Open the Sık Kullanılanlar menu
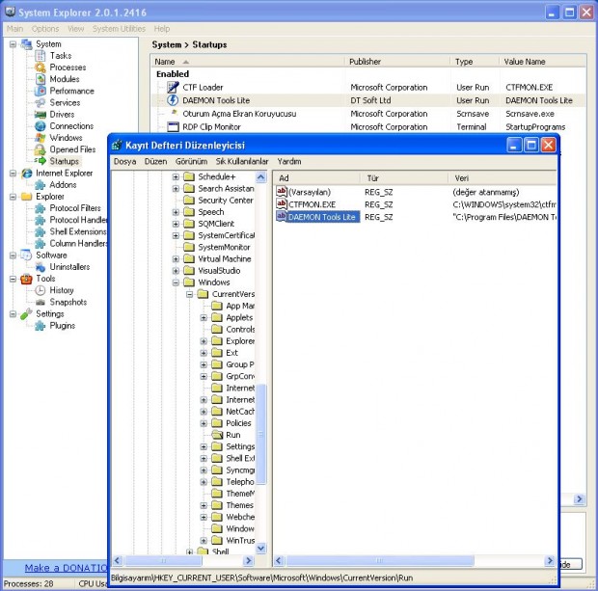 [x=242, y=162]
